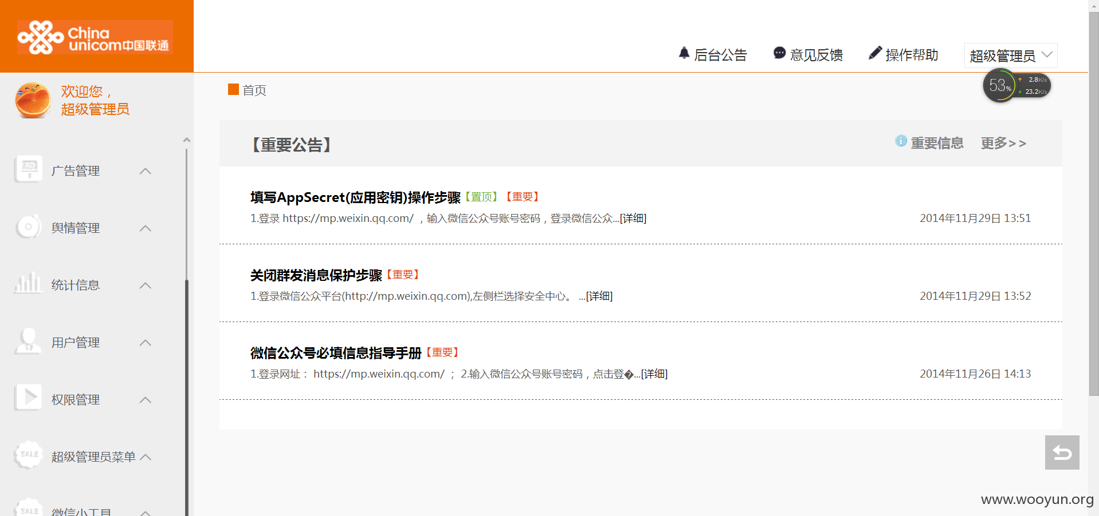Click the back arrow return button
The height and width of the screenshot is (516, 1099).
coord(1062,453)
